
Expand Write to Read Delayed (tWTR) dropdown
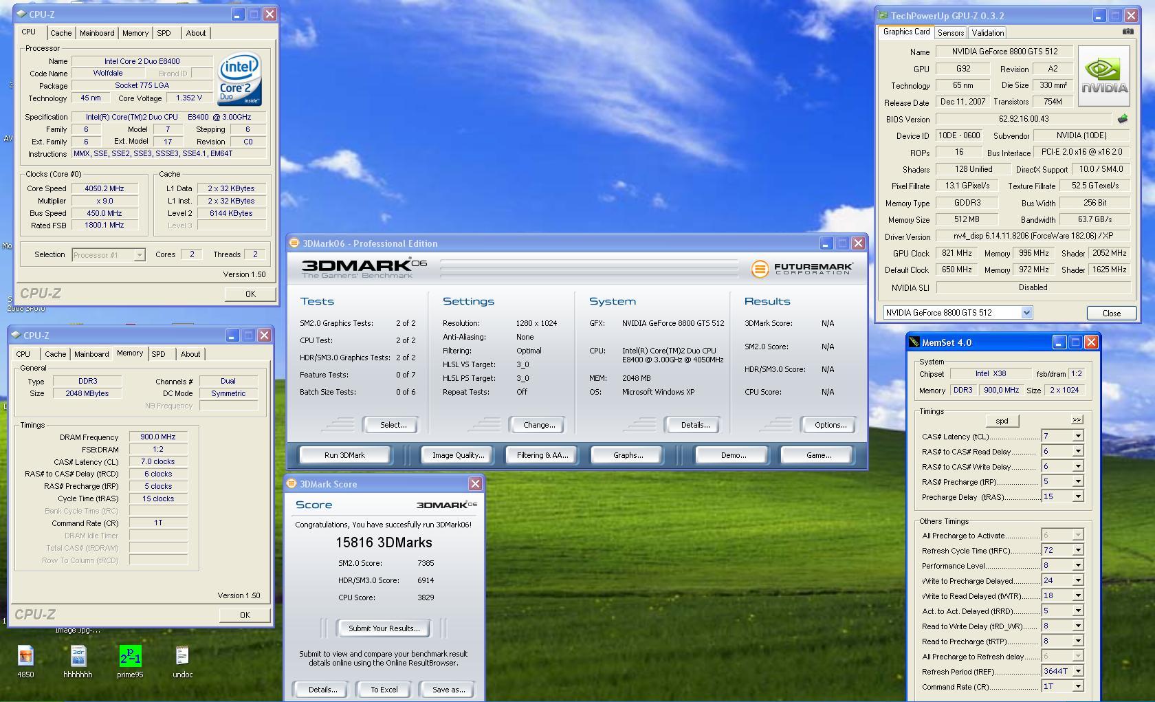coord(1078,595)
